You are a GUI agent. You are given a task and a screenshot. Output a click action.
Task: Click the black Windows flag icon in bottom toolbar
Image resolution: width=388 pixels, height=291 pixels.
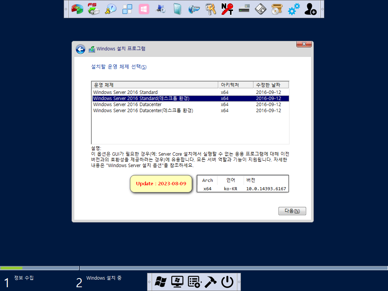161,282
